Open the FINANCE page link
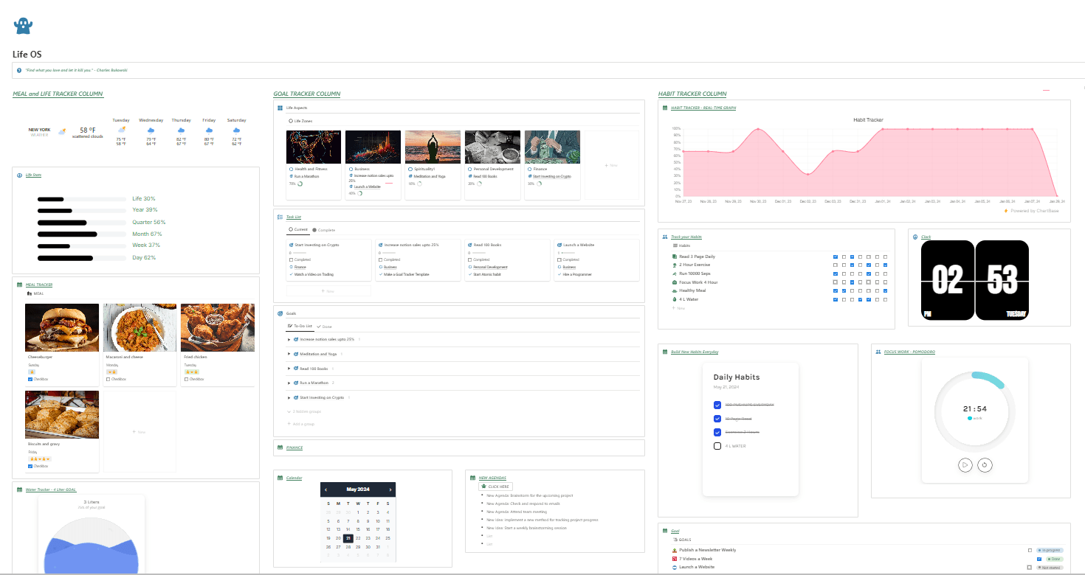Screen dimensions: 1085x575 (294, 447)
